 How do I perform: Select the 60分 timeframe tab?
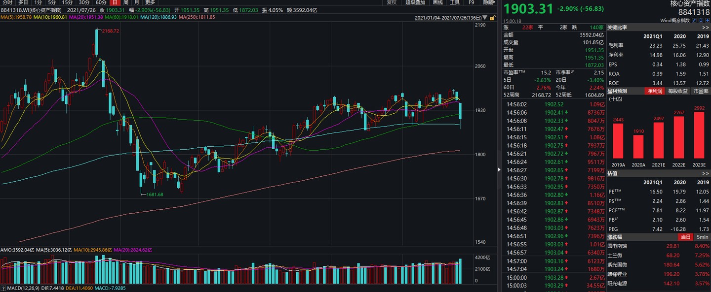(101, 2)
